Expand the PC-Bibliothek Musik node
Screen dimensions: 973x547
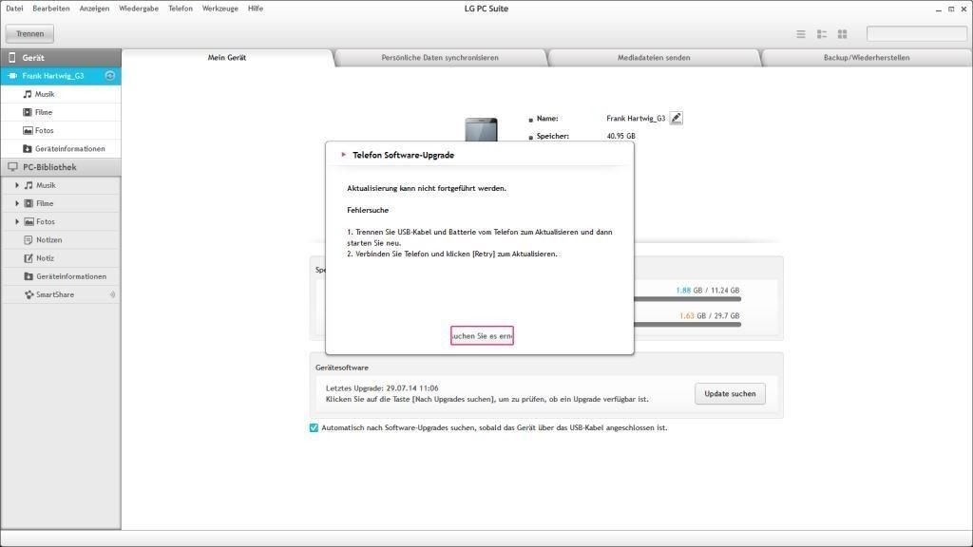pyautogui.click(x=17, y=185)
